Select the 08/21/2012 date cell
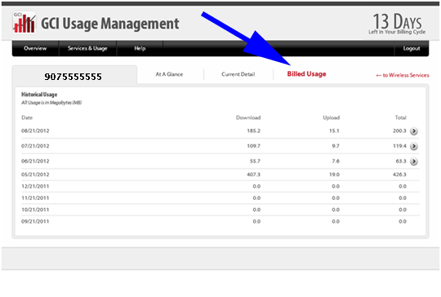Image resolution: width=441 pixels, height=297 pixels. (x=35, y=131)
